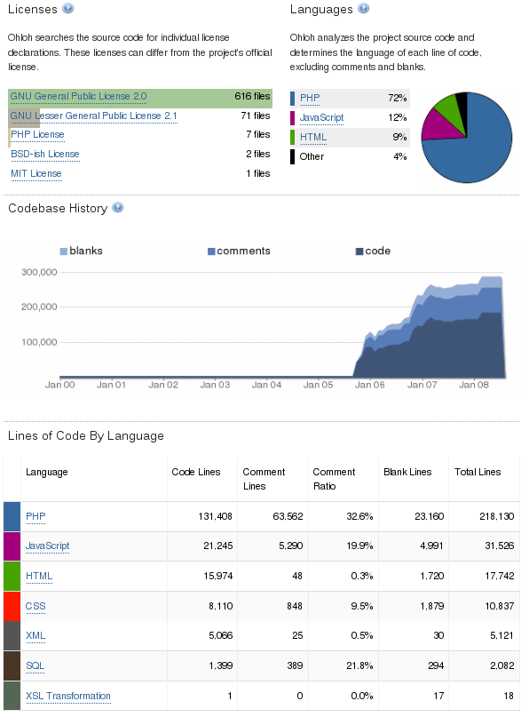Open the XSL Transformation link

tap(68, 696)
